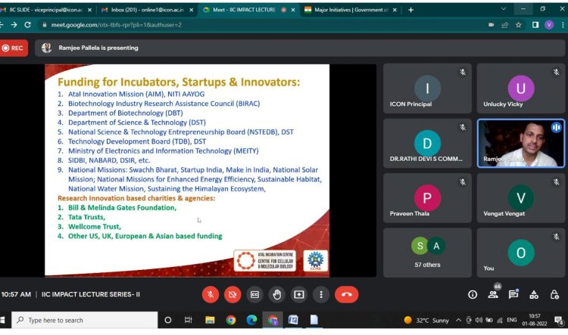
Task: Bookmark this tab star icon
Action: [x=518, y=25]
